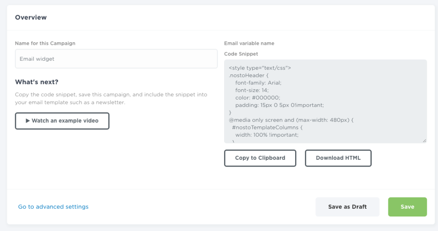The image size is (438, 231).
Task: Copy the code snippet to clipboard
Action: 260,158
